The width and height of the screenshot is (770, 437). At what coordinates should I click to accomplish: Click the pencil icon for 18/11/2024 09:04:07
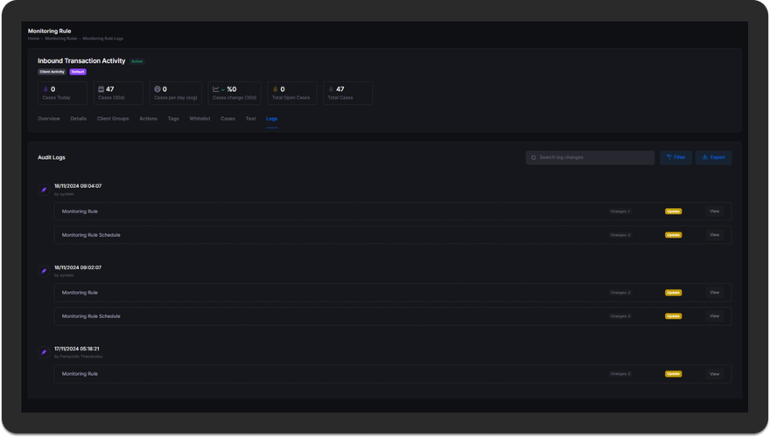click(44, 190)
